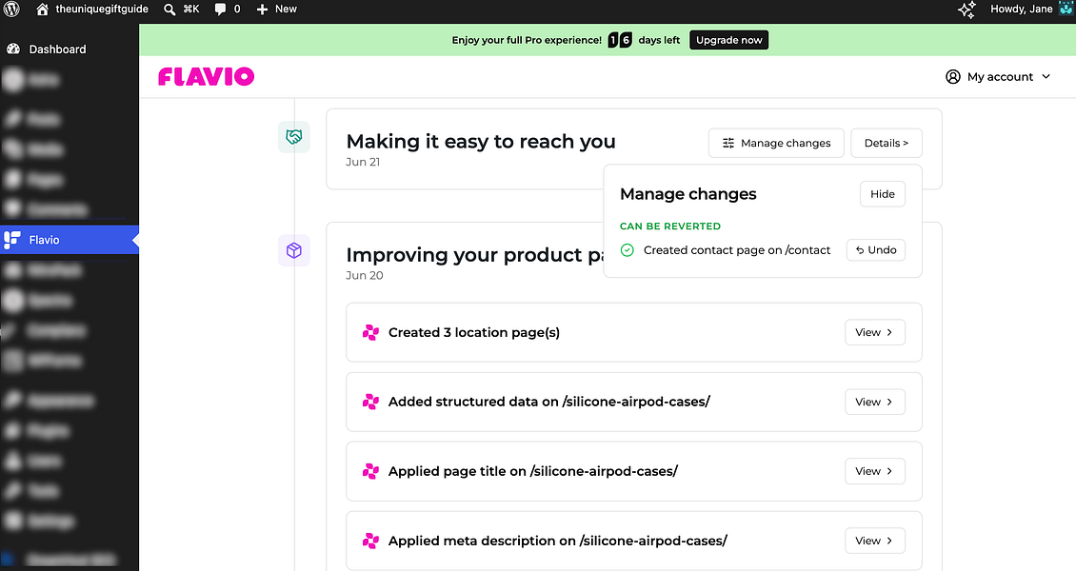
Task: Select the Flavio sidebar icon
Action: coord(12,239)
